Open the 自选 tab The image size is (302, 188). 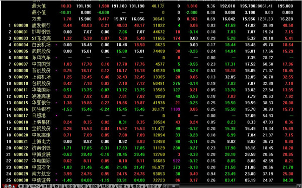pos(94,186)
